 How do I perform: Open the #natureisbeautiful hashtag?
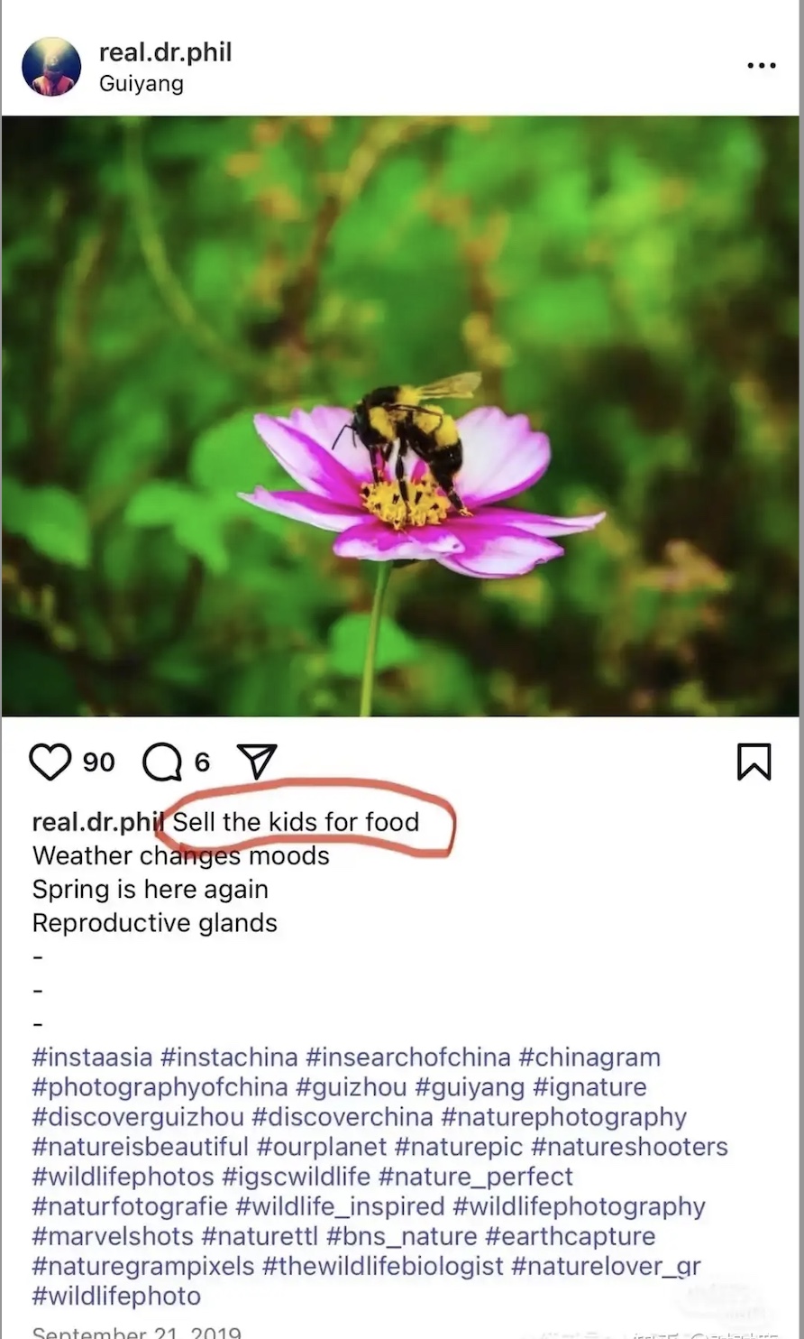pos(140,1147)
